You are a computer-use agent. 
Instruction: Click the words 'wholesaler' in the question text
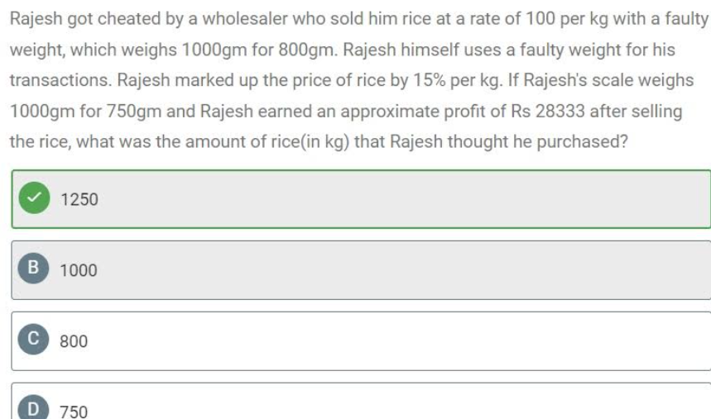245,18
